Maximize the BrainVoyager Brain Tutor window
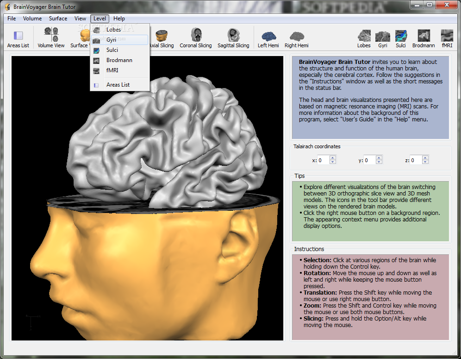Viewport: 461px width, 359px height. tap(430, 5)
